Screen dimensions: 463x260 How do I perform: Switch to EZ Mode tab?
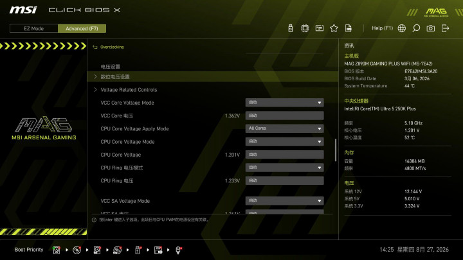tap(34, 28)
